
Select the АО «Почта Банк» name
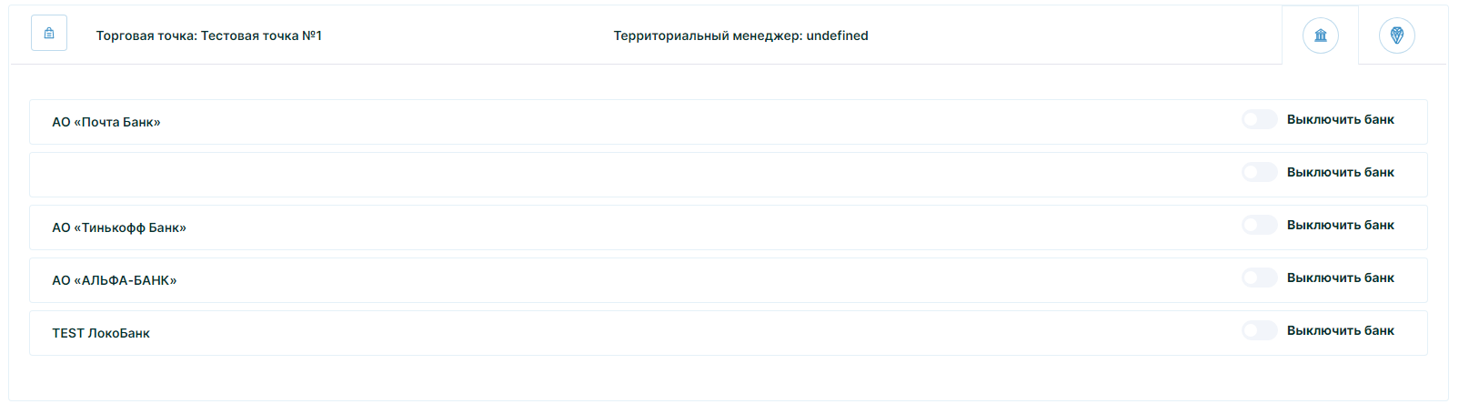(x=106, y=122)
